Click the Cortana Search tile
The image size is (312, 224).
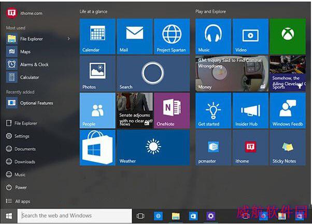[153, 73]
